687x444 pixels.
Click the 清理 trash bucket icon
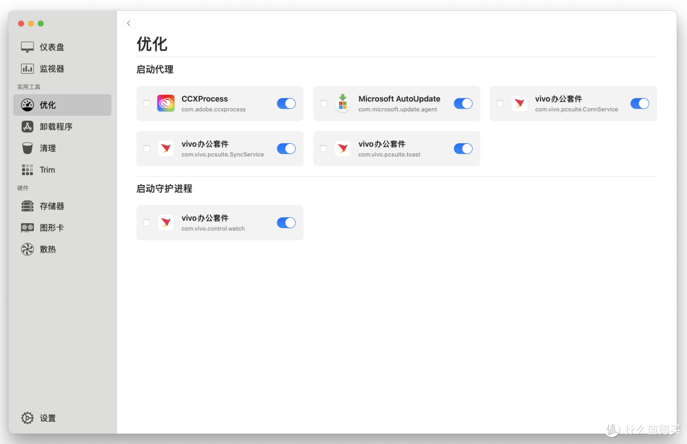click(27, 148)
